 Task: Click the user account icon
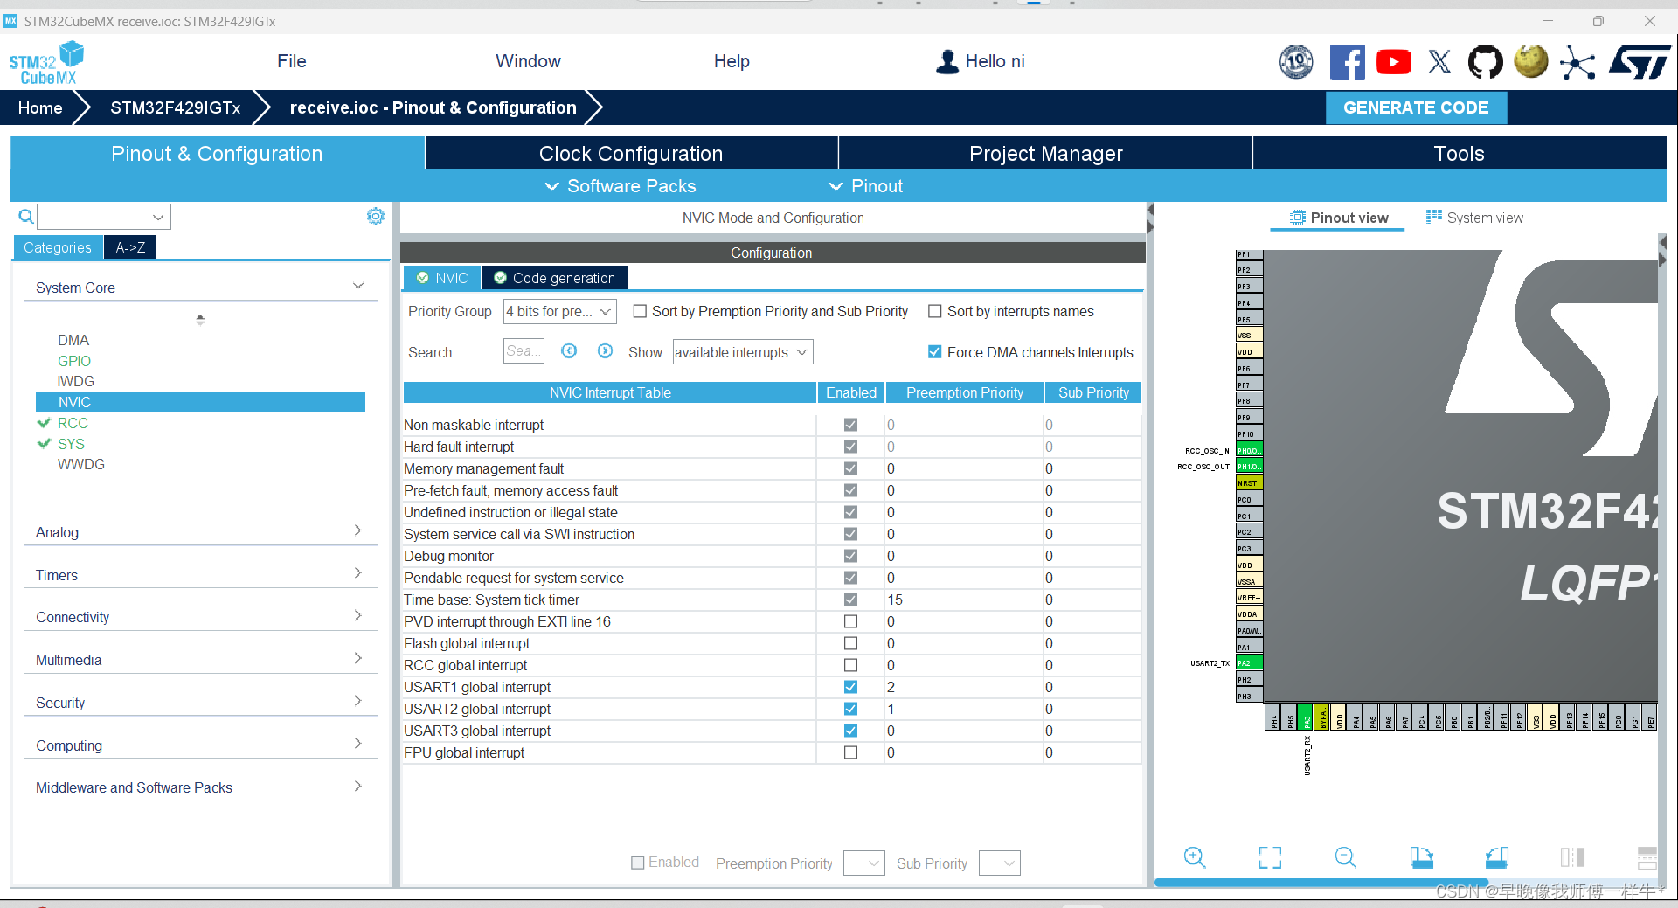pos(947,61)
